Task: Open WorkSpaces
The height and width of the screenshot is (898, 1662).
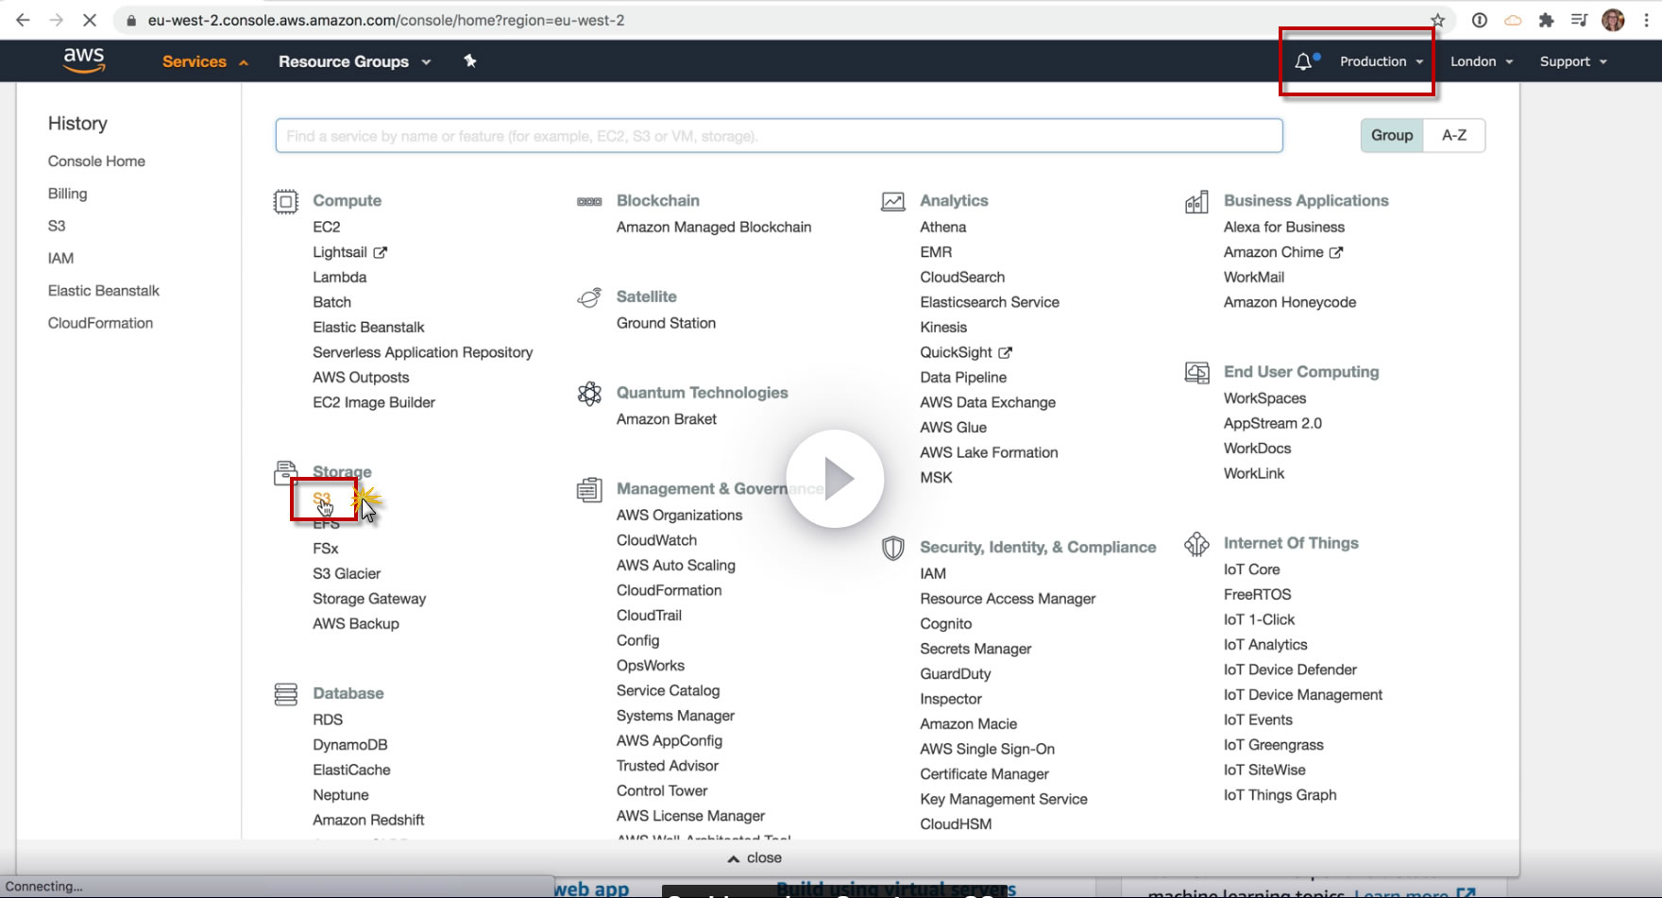Action: (x=1265, y=398)
